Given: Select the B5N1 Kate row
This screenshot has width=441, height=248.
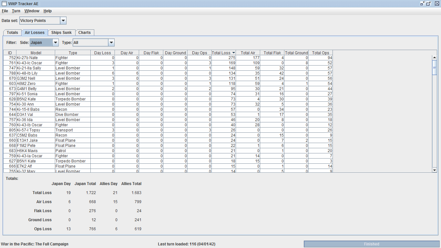Looking at the screenshot, I should [168, 161].
